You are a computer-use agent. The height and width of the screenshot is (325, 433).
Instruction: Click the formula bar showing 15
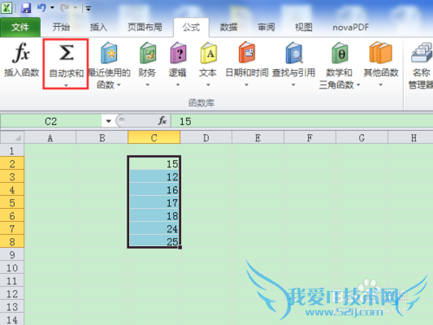(x=302, y=121)
